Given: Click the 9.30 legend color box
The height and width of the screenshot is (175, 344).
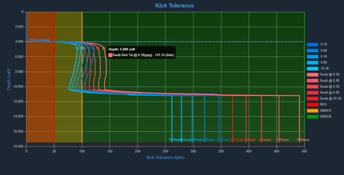Looking at the screenshot, I should click(313, 56).
